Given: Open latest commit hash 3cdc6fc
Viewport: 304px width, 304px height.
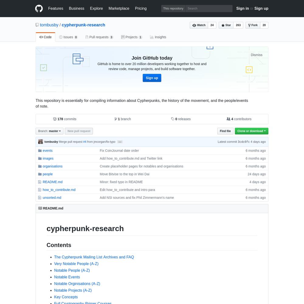Looking at the screenshot, I should pos(244,142).
